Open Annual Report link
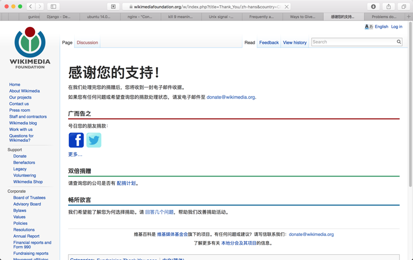 (x=26, y=236)
